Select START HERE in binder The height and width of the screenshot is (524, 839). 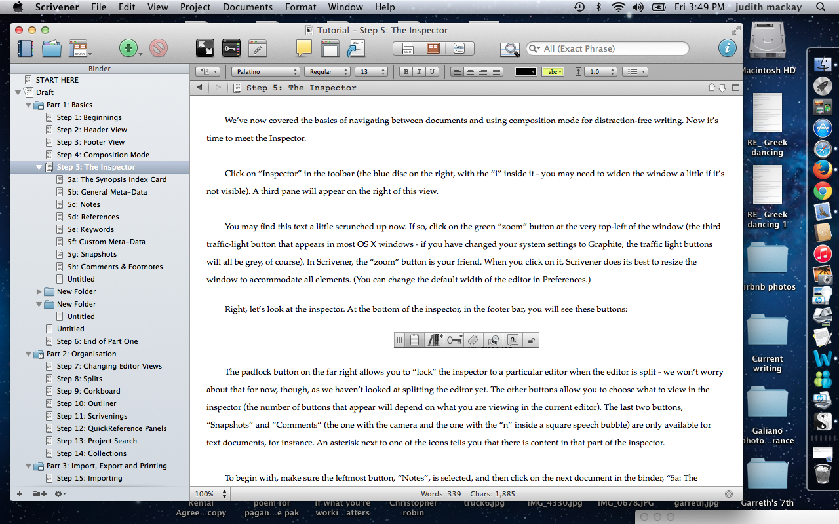[57, 80]
